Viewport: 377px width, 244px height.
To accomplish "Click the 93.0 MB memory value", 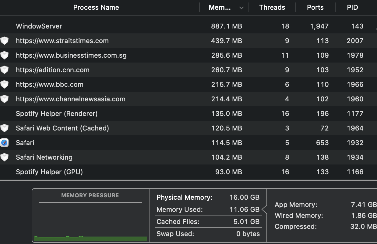I will tap(228, 172).
